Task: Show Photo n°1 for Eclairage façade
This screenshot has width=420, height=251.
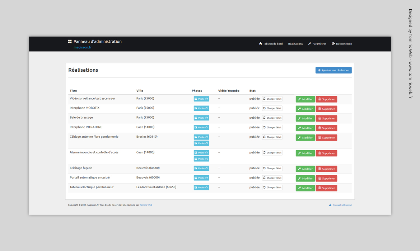Action: point(201,168)
